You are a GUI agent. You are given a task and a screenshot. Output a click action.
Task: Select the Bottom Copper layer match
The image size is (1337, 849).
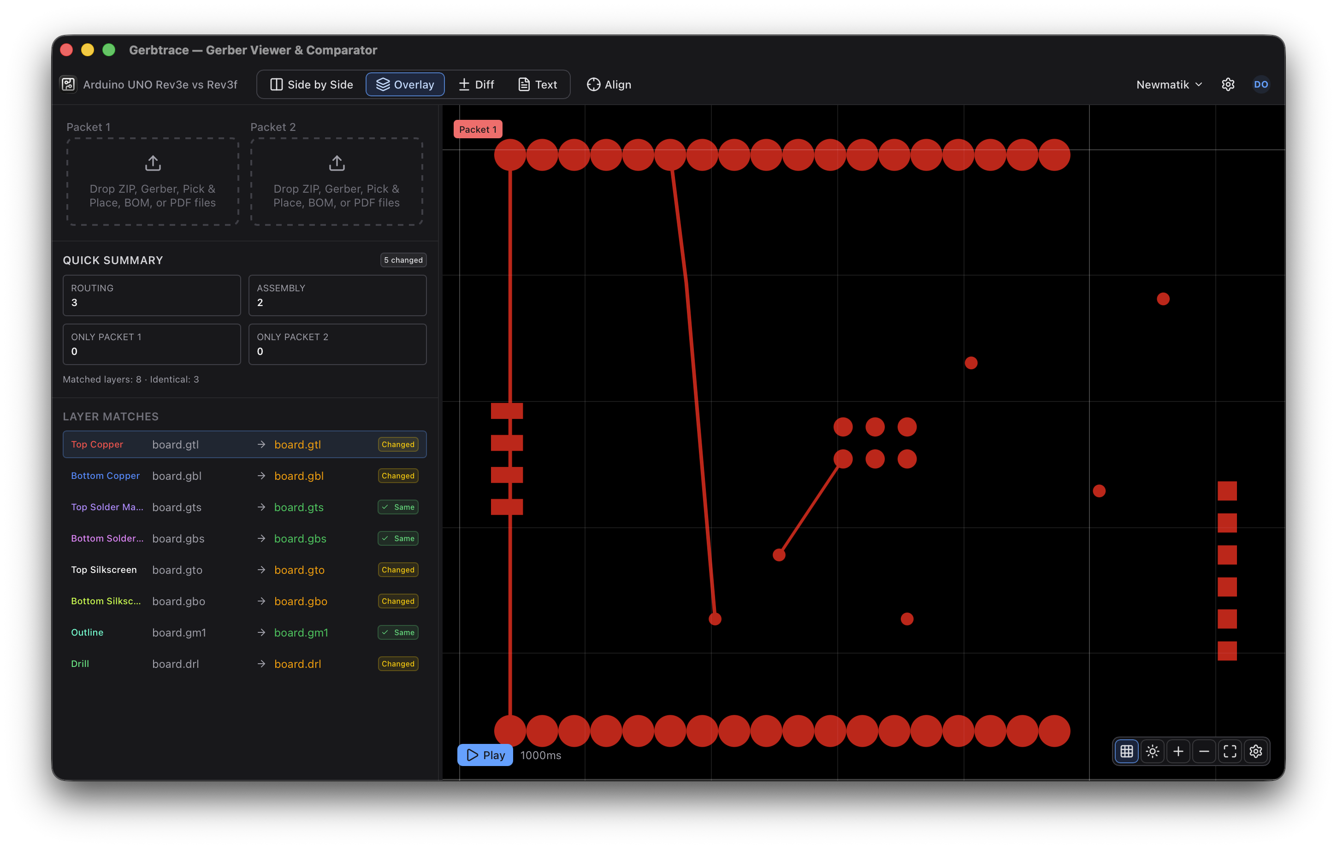pos(244,476)
